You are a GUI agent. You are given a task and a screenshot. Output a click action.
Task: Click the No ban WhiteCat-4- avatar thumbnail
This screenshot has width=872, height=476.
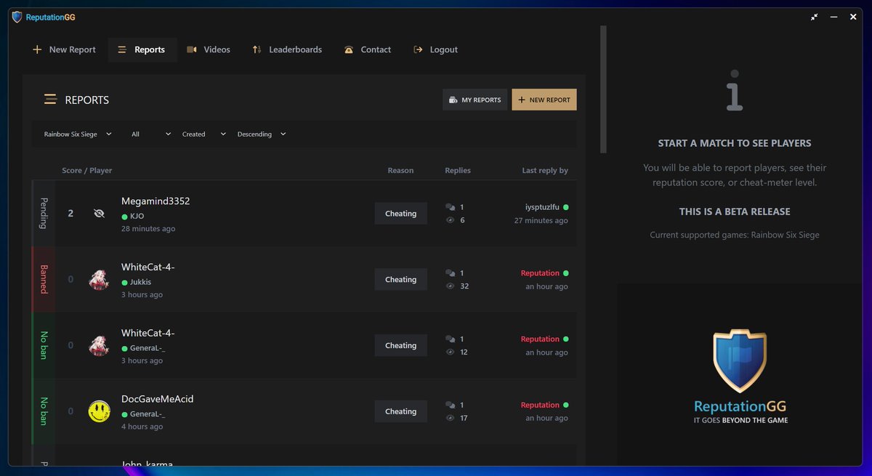pyautogui.click(x=100, y=345)
